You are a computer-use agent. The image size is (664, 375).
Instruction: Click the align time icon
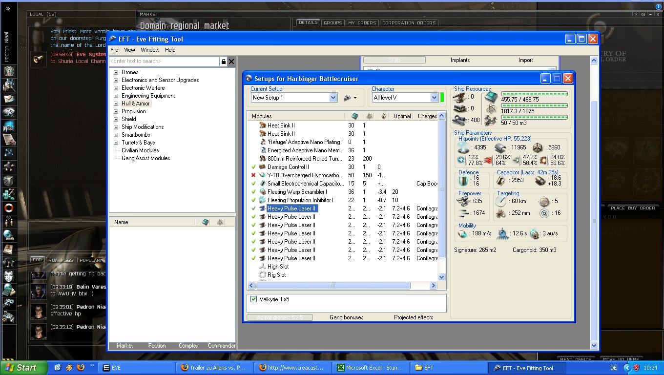502,234
